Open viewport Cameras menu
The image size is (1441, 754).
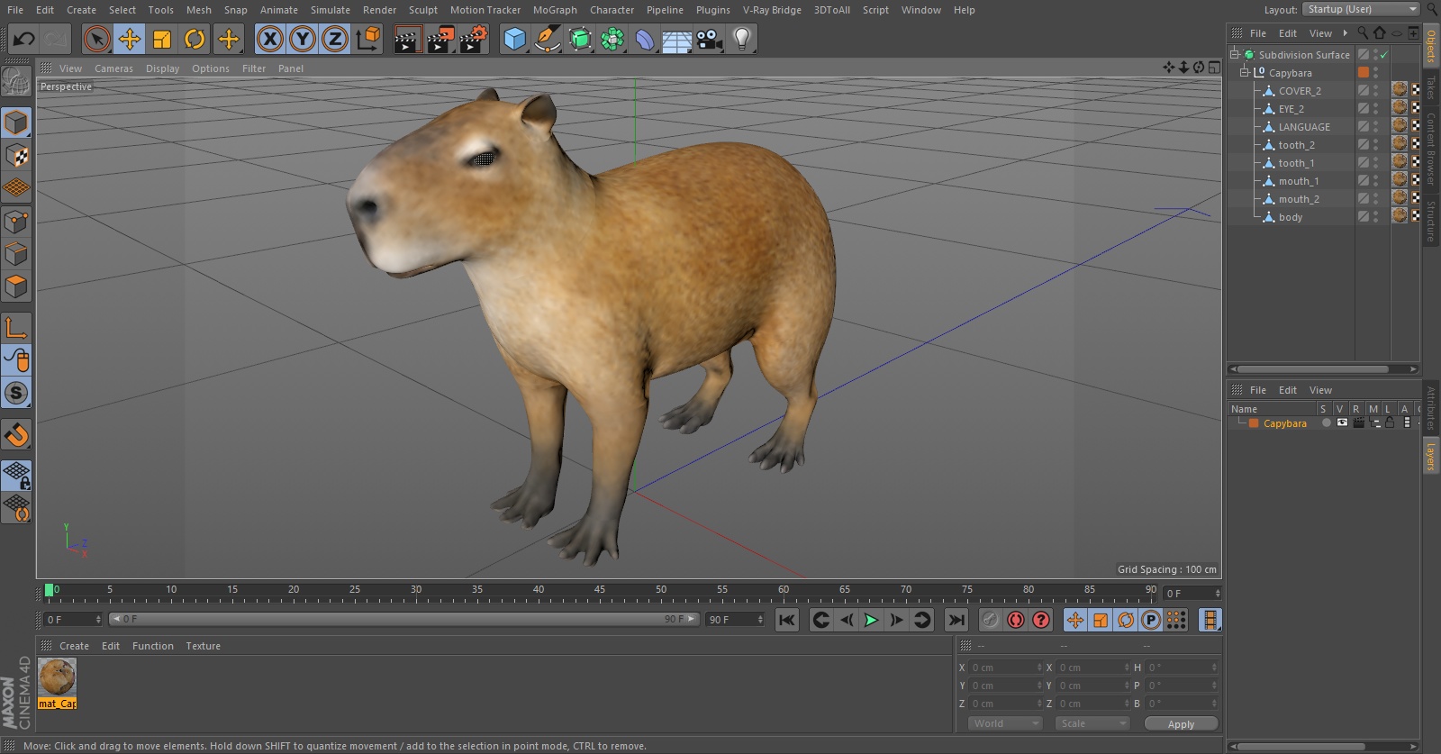click(113, 68)
